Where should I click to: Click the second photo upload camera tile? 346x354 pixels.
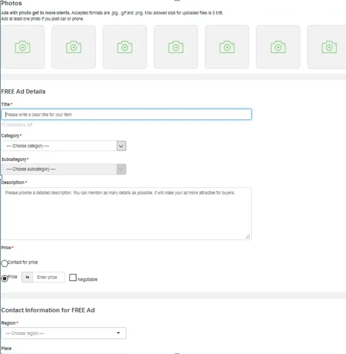(x=74, y=46)
